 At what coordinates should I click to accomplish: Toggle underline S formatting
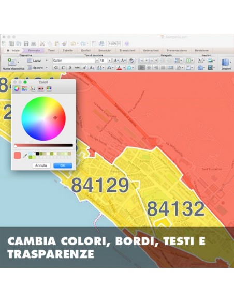click(70, 68)
